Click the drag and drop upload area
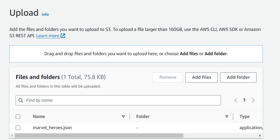The height and width of the screenshot is (140, 280). [x=136, y=54]
